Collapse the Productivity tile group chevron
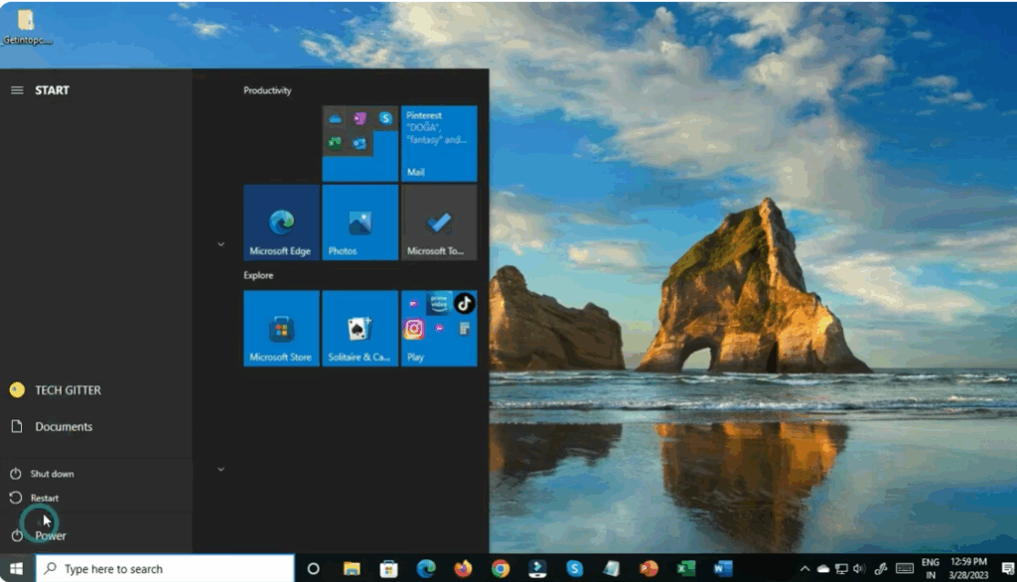Image resolution: width=1017 pixels, height=582 pixels. [x=220, y=243]
